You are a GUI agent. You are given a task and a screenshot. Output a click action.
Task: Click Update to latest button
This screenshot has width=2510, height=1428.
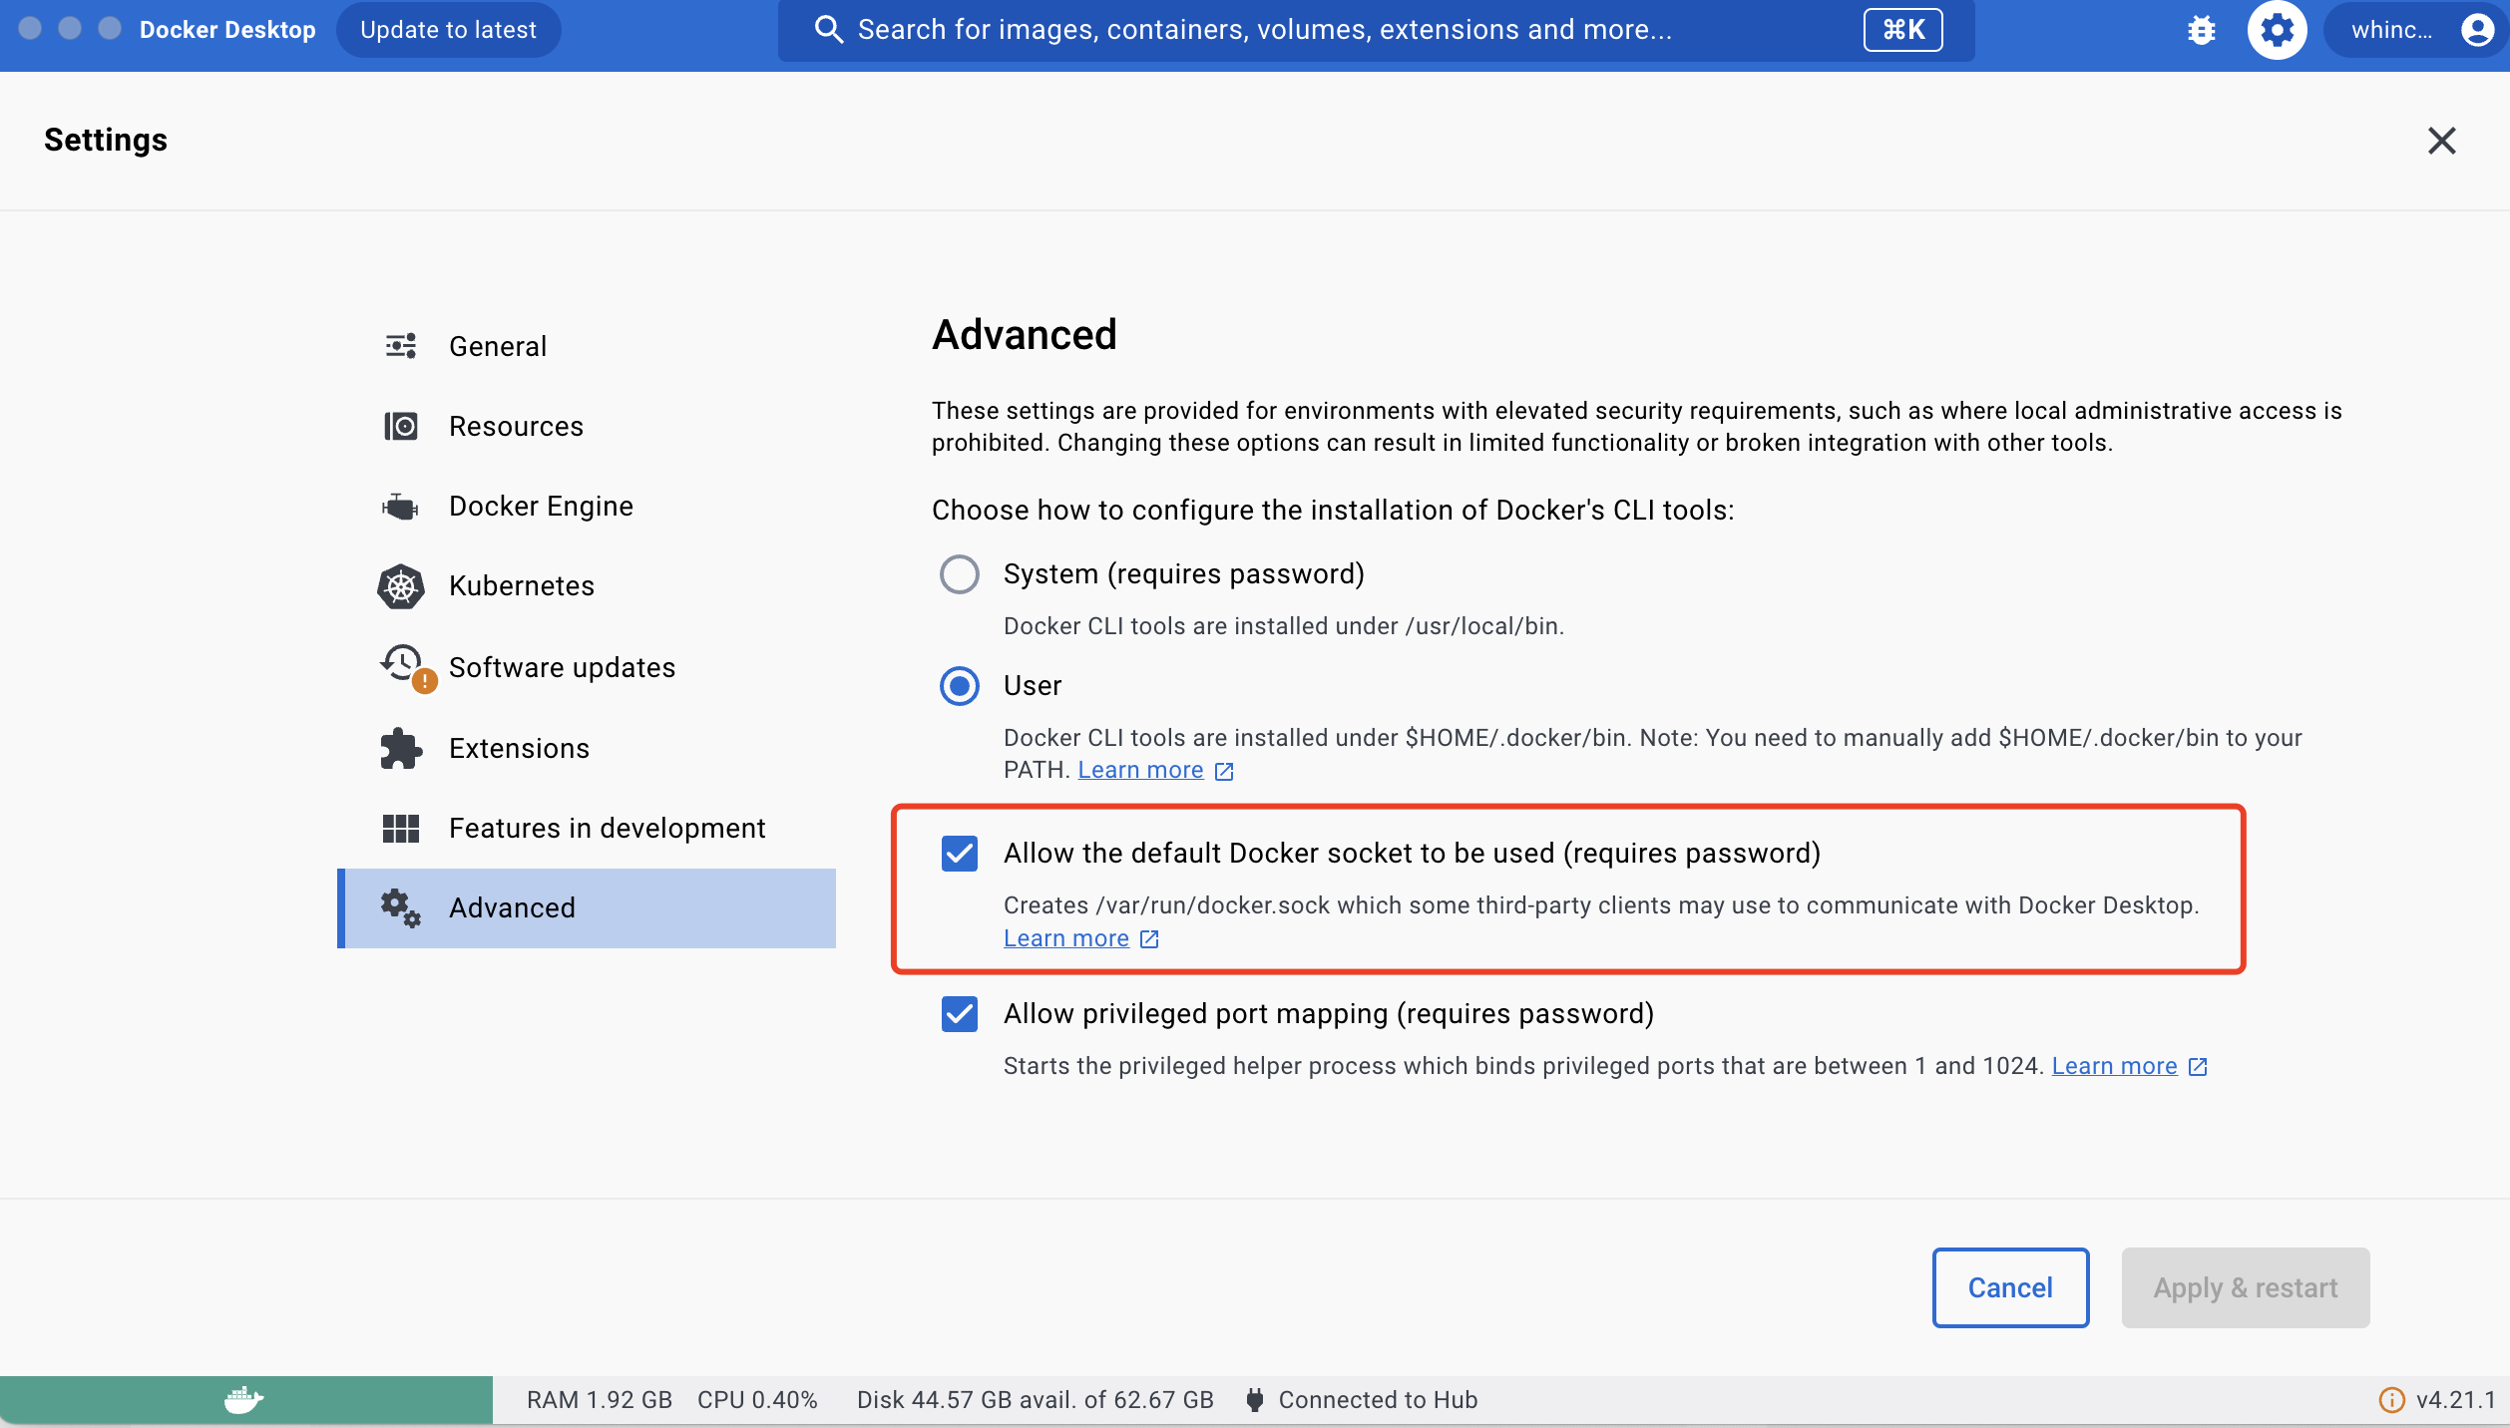point(448,30)
